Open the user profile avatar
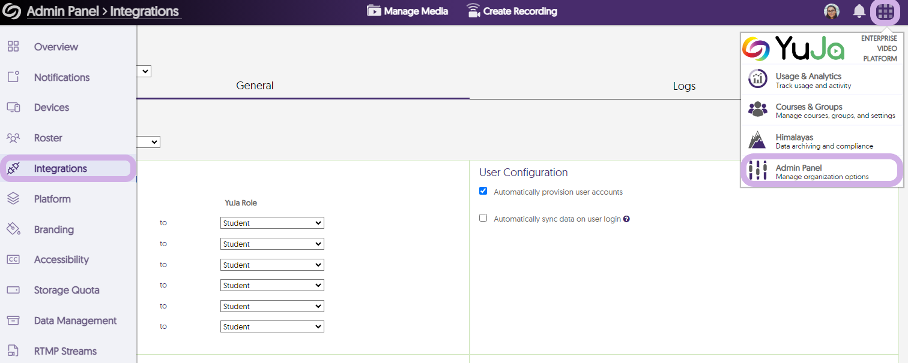908x363 pixels. tap(832, 11)
